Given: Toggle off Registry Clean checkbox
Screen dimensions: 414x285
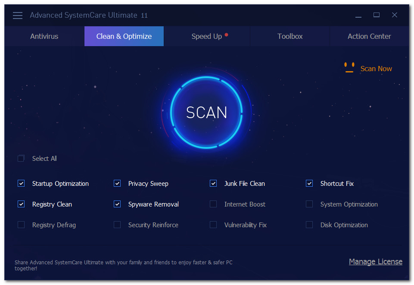Looking at the screenshot, I should 21,204.
